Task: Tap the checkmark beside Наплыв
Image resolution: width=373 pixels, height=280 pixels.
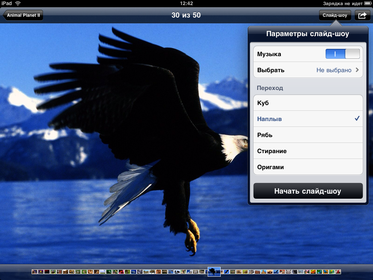Action: click(357, 119)
